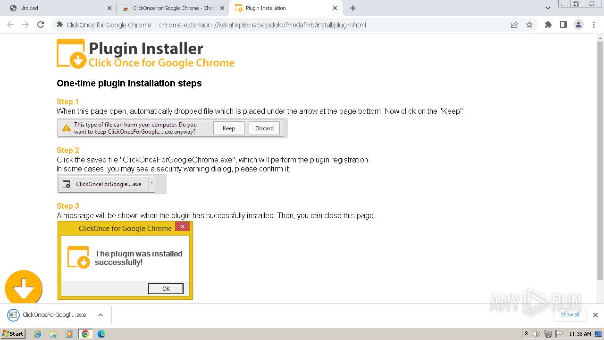The image size is (604, 340).
Task: Click the Chrome taskbar icon
Action: 85,334
